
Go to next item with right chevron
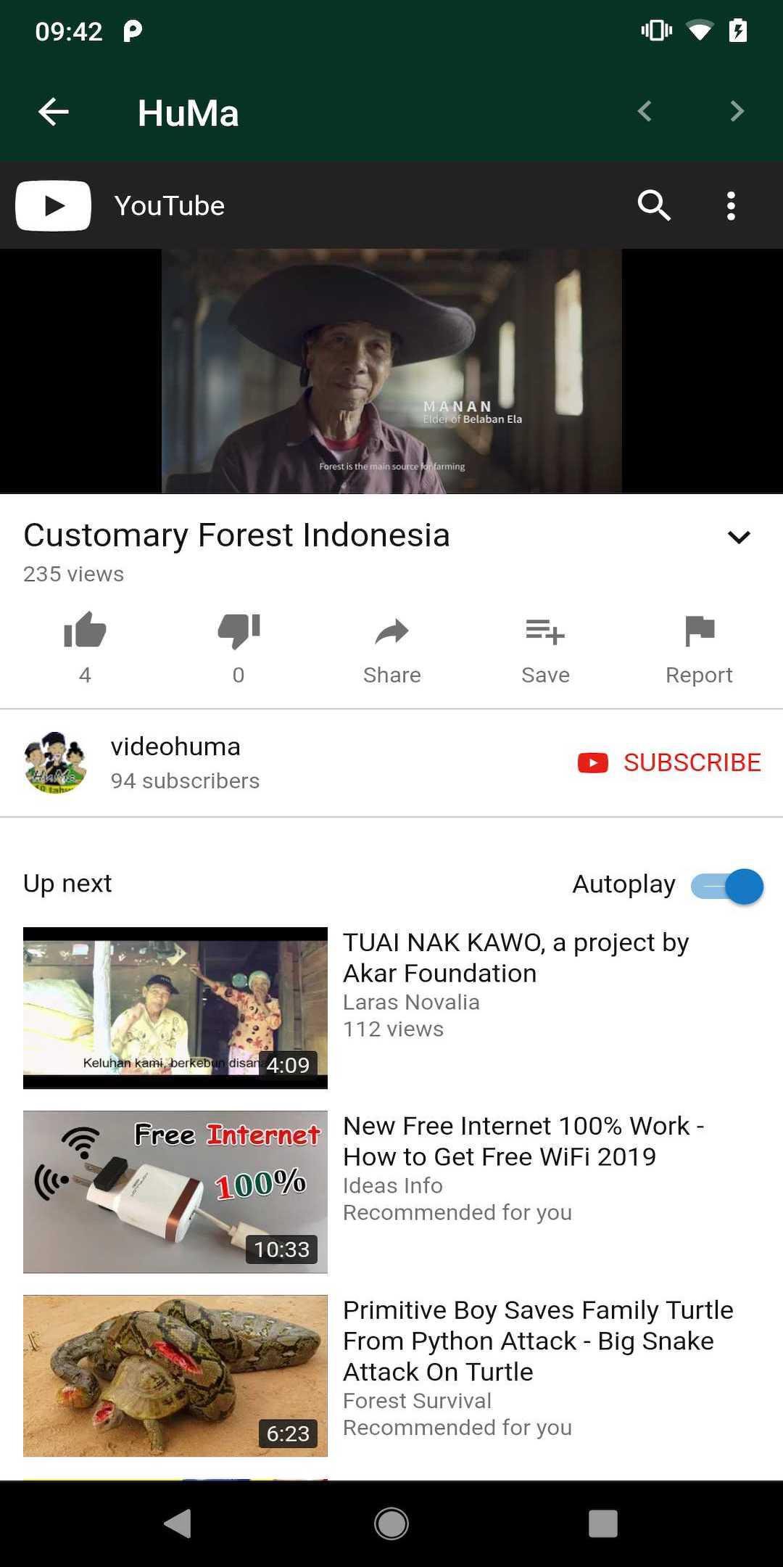click(737, 111)
